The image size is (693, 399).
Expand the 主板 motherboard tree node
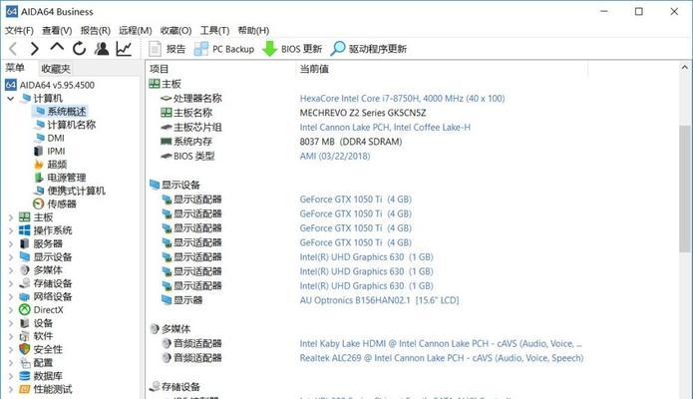(x=11, y=217)
